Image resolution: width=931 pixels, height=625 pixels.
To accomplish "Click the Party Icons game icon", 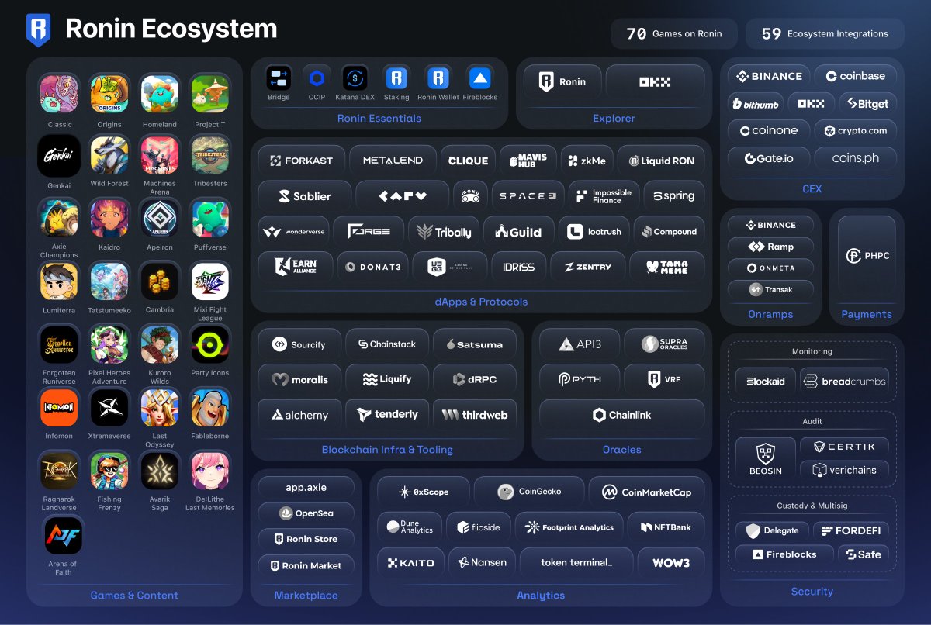I will coord(209,344).
